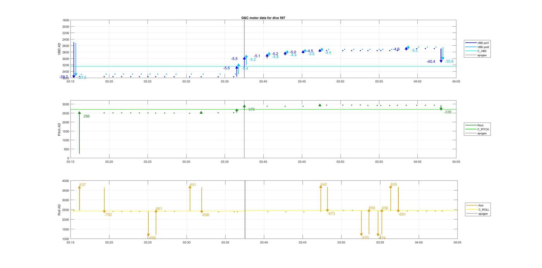
Task: Click the '-35.8' VBD data label
Action: [x=449, y=61]
